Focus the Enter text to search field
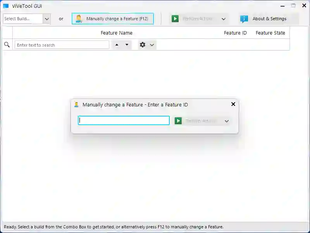The image size is (310, 233). coord(62,45)
